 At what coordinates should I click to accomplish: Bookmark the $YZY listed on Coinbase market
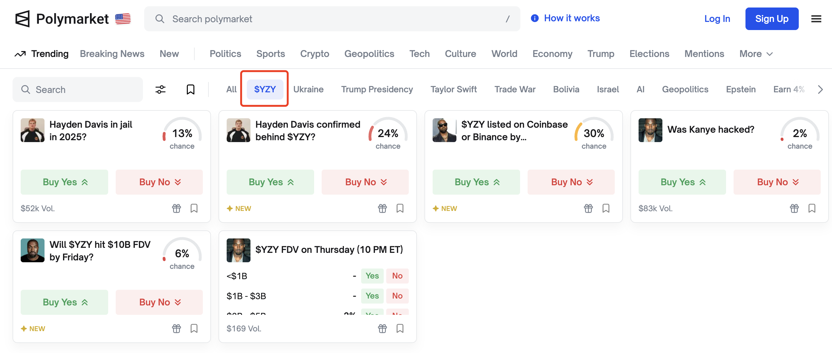click(x=606, y=208)
